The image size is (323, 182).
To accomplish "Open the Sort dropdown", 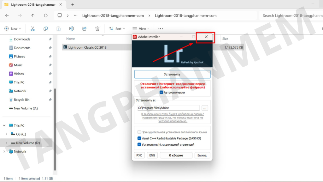I will (x=117, y=29).
